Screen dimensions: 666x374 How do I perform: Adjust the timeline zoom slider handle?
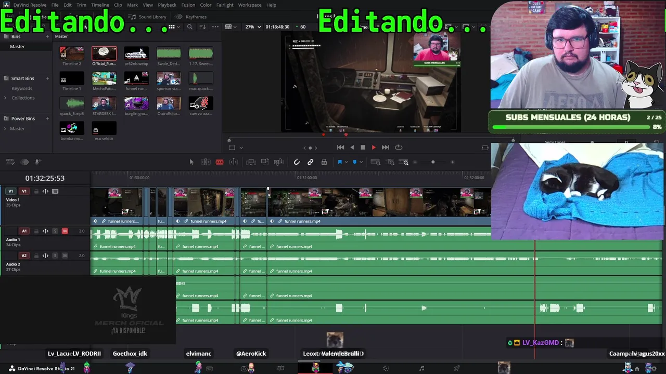coord(433,162)
